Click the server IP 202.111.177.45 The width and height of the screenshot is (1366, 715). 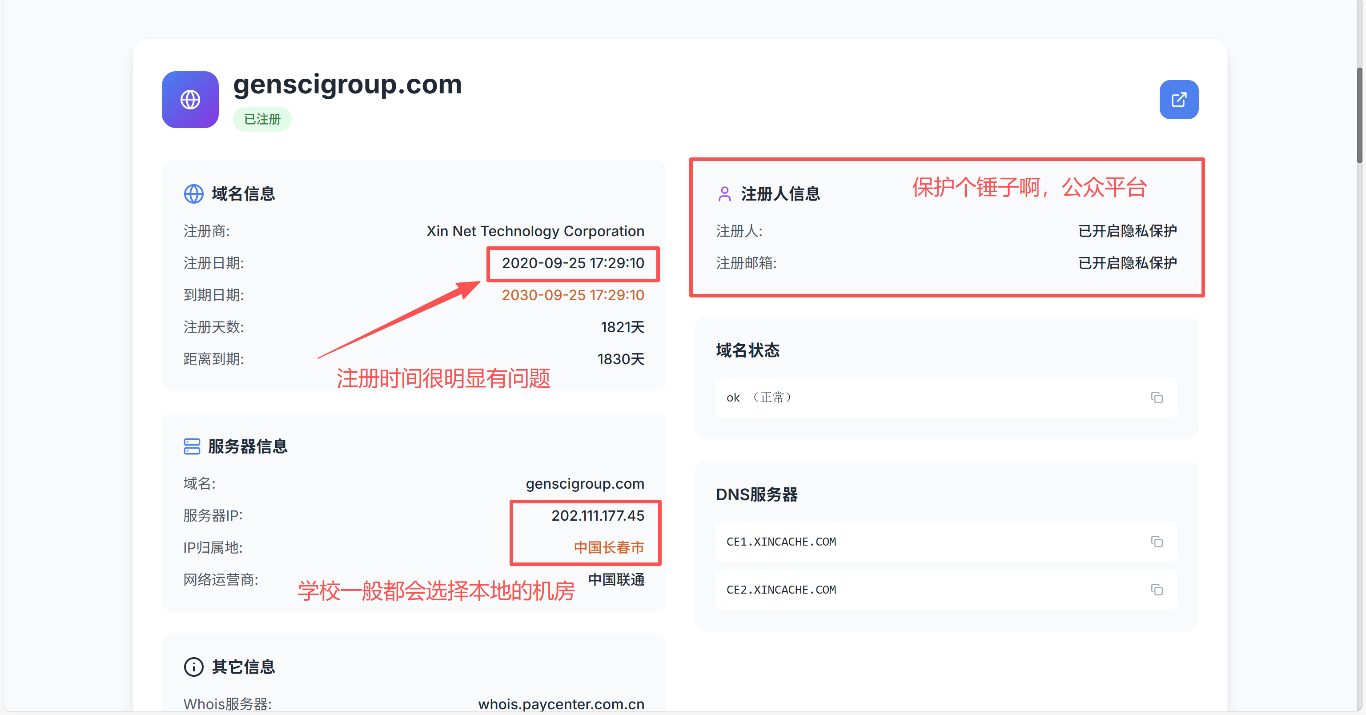coord(597,515)
